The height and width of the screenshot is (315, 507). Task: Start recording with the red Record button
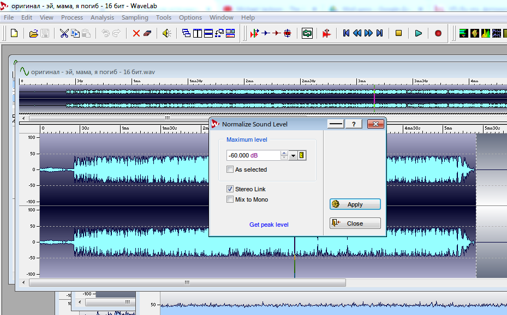438,33
